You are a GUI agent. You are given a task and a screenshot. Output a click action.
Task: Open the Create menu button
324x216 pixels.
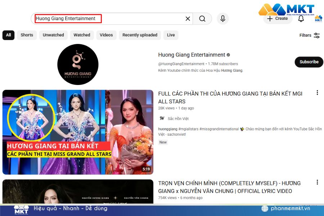pos(278,19)
